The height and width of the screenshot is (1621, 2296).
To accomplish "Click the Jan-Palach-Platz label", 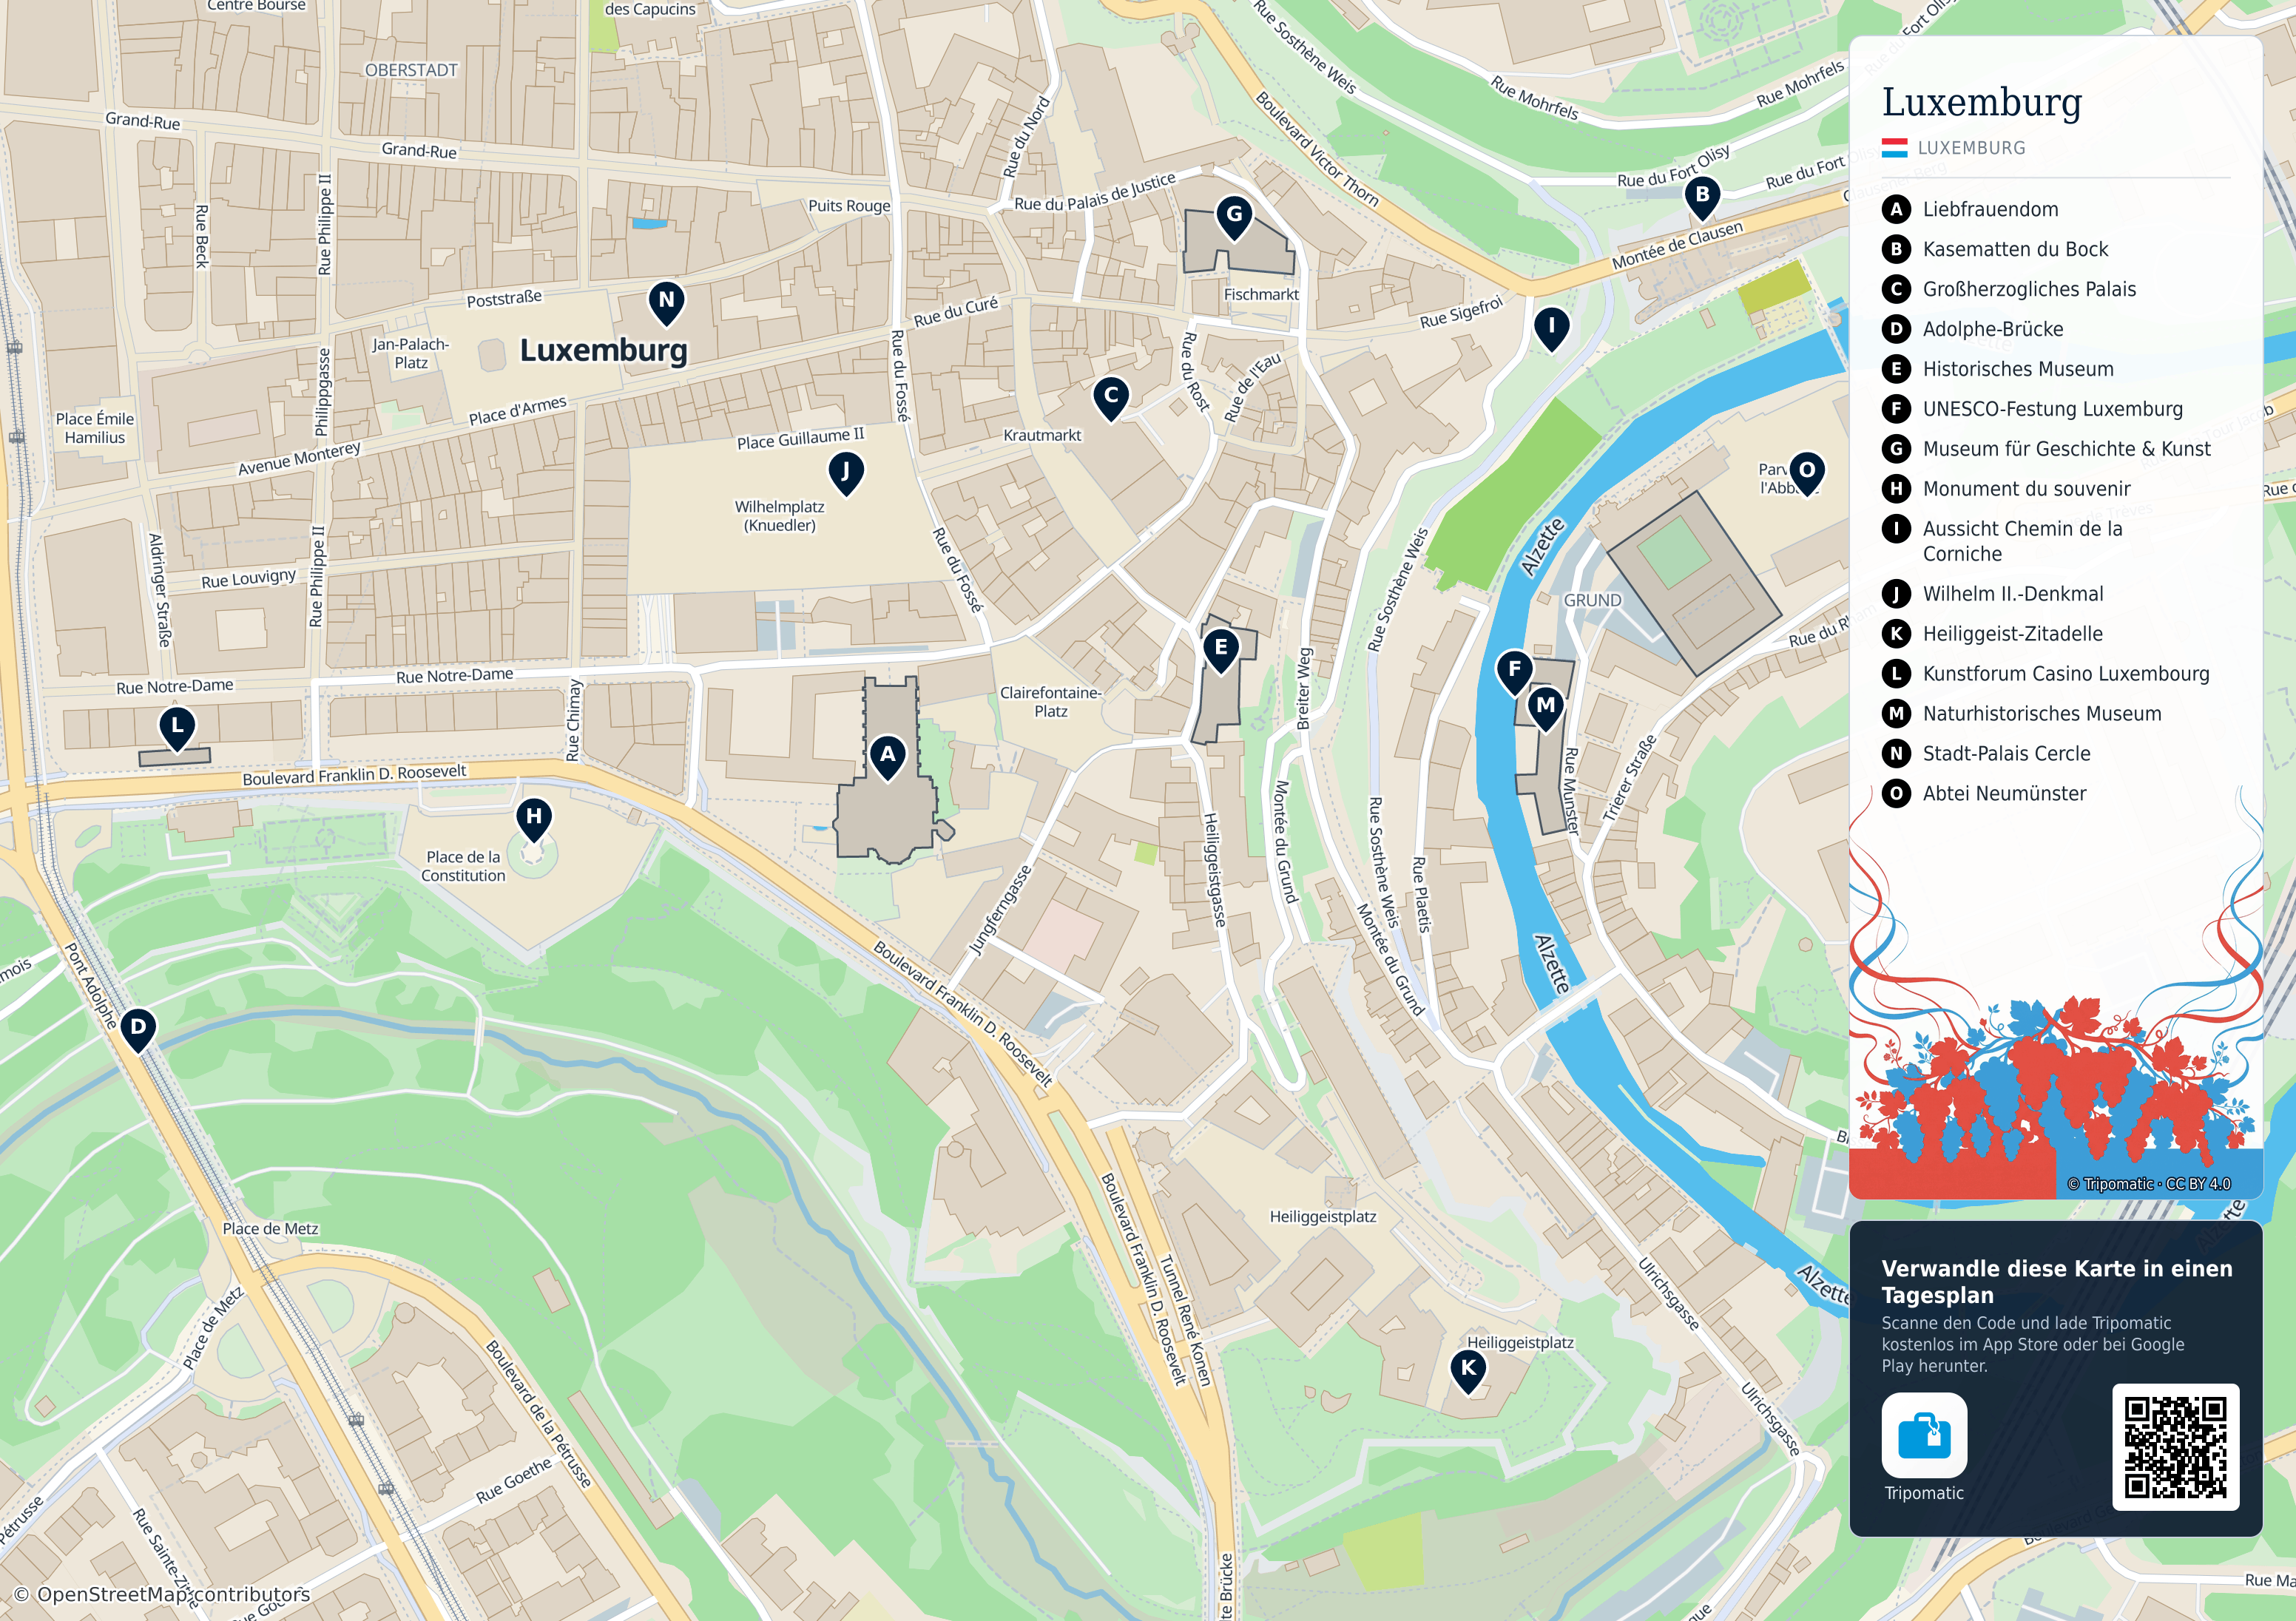I will pyautogui.click(x=410, y=353).
